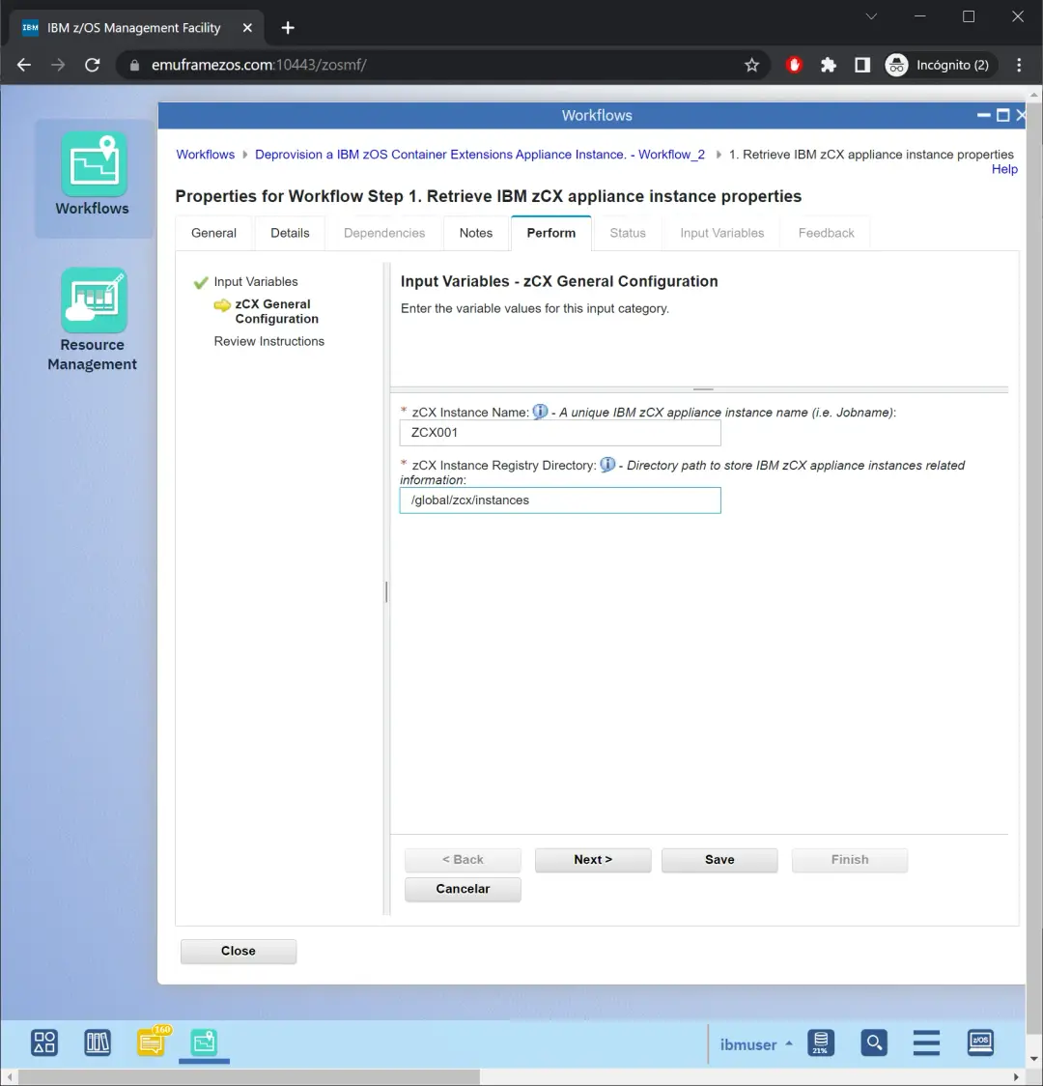
Task: Click the browser address bar URL
Action: click(x=259, y=65)
